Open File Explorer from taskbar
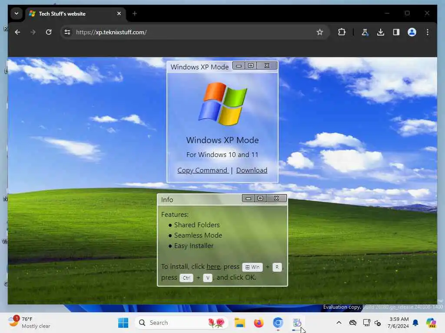 click(x=240, y=323)
